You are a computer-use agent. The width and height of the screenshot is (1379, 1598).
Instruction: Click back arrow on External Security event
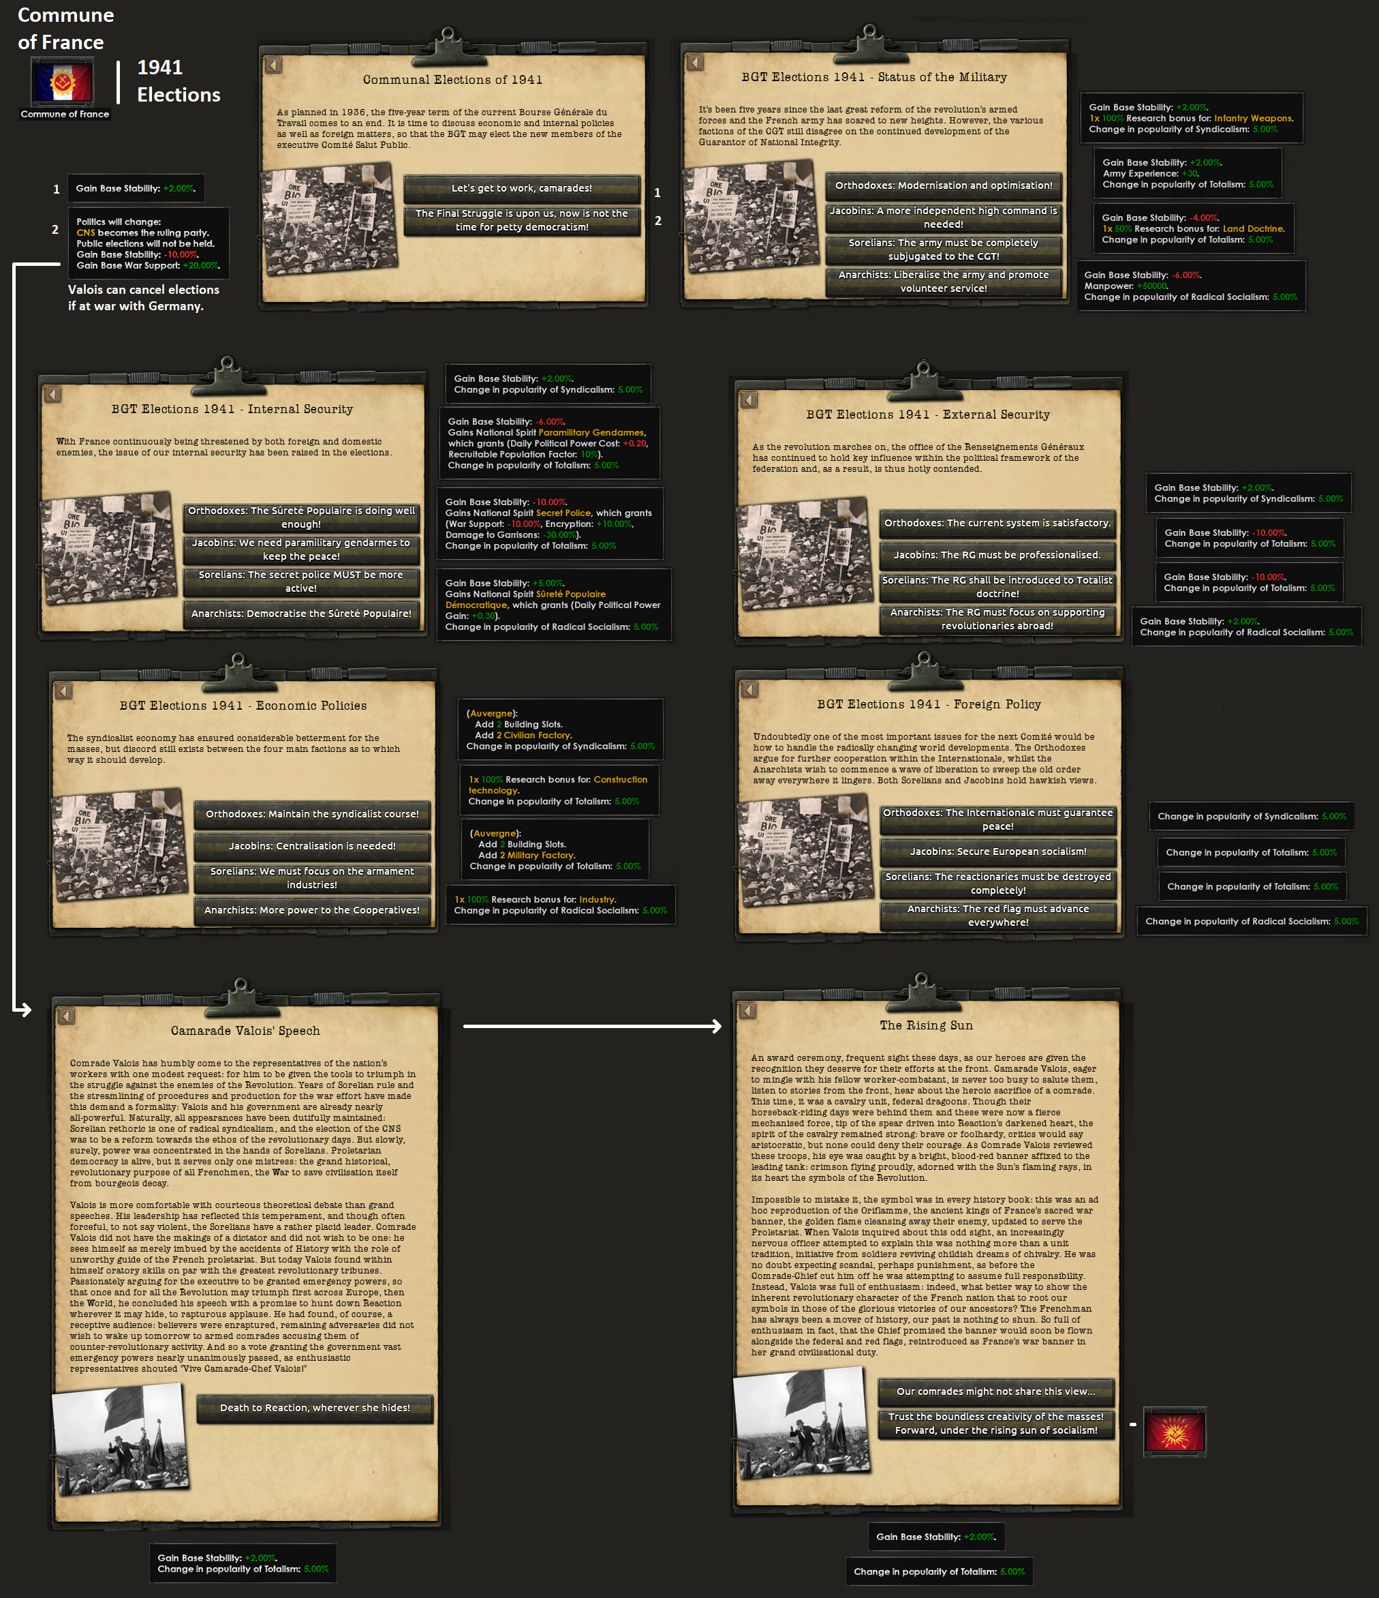[x=749, y=399]
